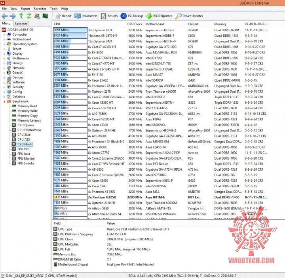Select the Database tree item
This screenshot has height=278, width=285.
click(19, 97)
